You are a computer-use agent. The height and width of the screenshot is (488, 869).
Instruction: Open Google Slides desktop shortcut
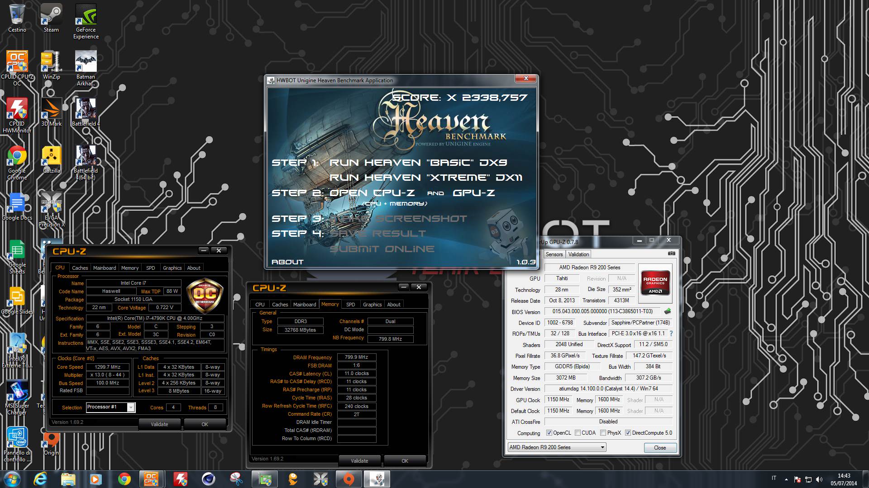pos(17,300)
